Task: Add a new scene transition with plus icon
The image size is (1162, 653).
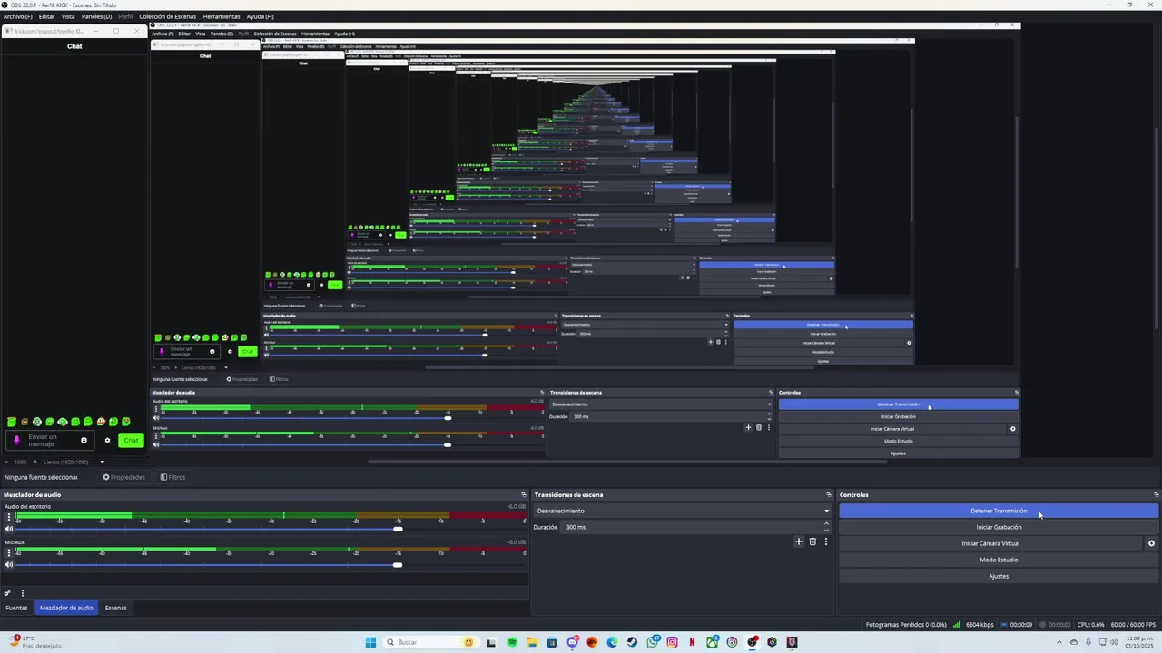Action: tap(799, 541)
